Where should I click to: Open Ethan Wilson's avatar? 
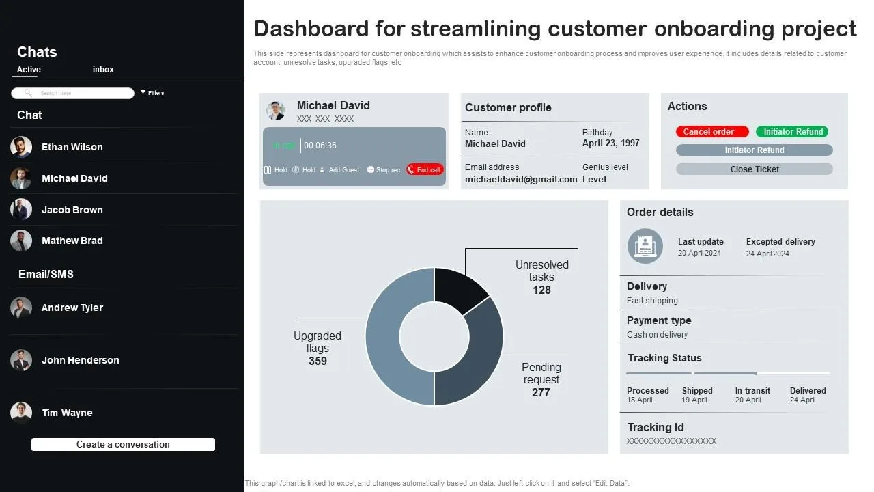click(x=21, y=147)
